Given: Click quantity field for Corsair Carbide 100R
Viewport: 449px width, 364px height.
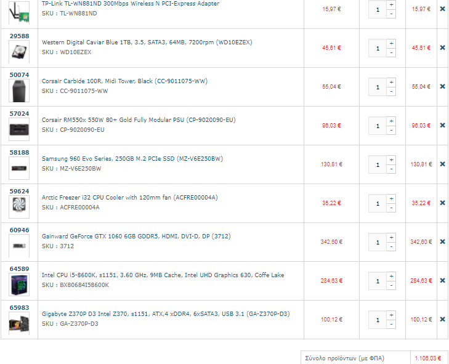Looking at the screenshot, I should 378,87.
